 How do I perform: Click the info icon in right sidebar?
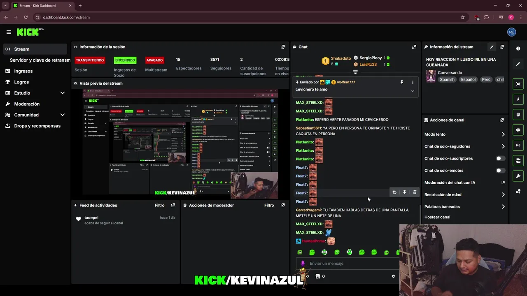[x=518, y=49]
